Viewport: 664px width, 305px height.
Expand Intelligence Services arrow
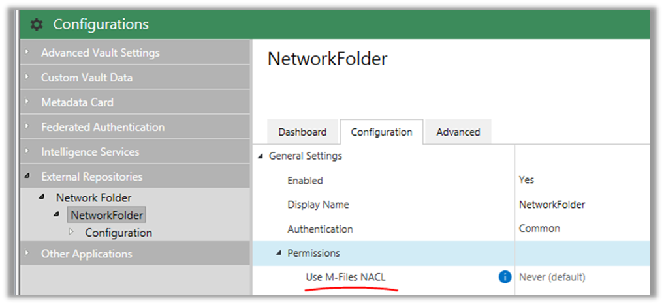pyautogui.click(x=27, y=151)
